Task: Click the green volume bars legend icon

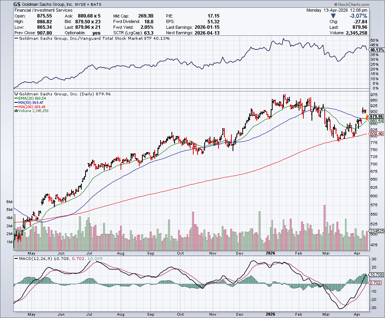Action: [16, 111]
